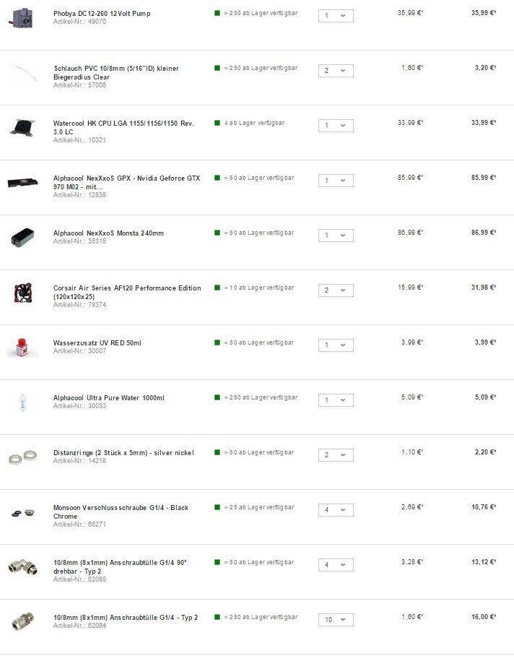View the Corsair AF120 fan product image
The width and height of the screenshot is (514, 656).
click(x=22, y=293)
